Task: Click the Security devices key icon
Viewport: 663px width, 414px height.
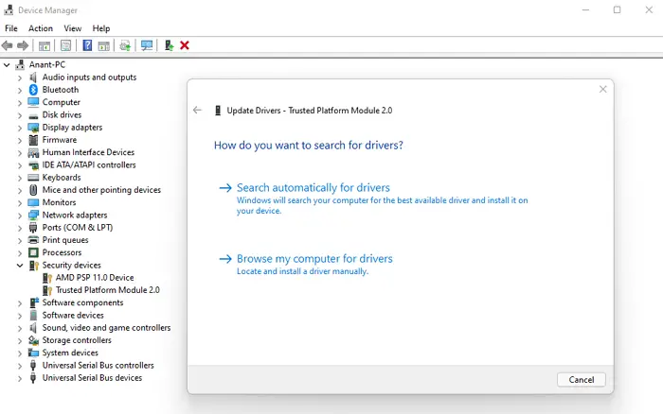Action: pos(34,265)
